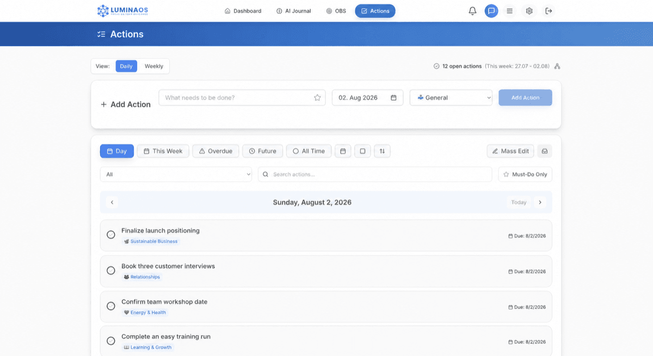This screenshot has width=653, height=356.
Task: Click the hierarchy icon beside week range
Action: 557,66
